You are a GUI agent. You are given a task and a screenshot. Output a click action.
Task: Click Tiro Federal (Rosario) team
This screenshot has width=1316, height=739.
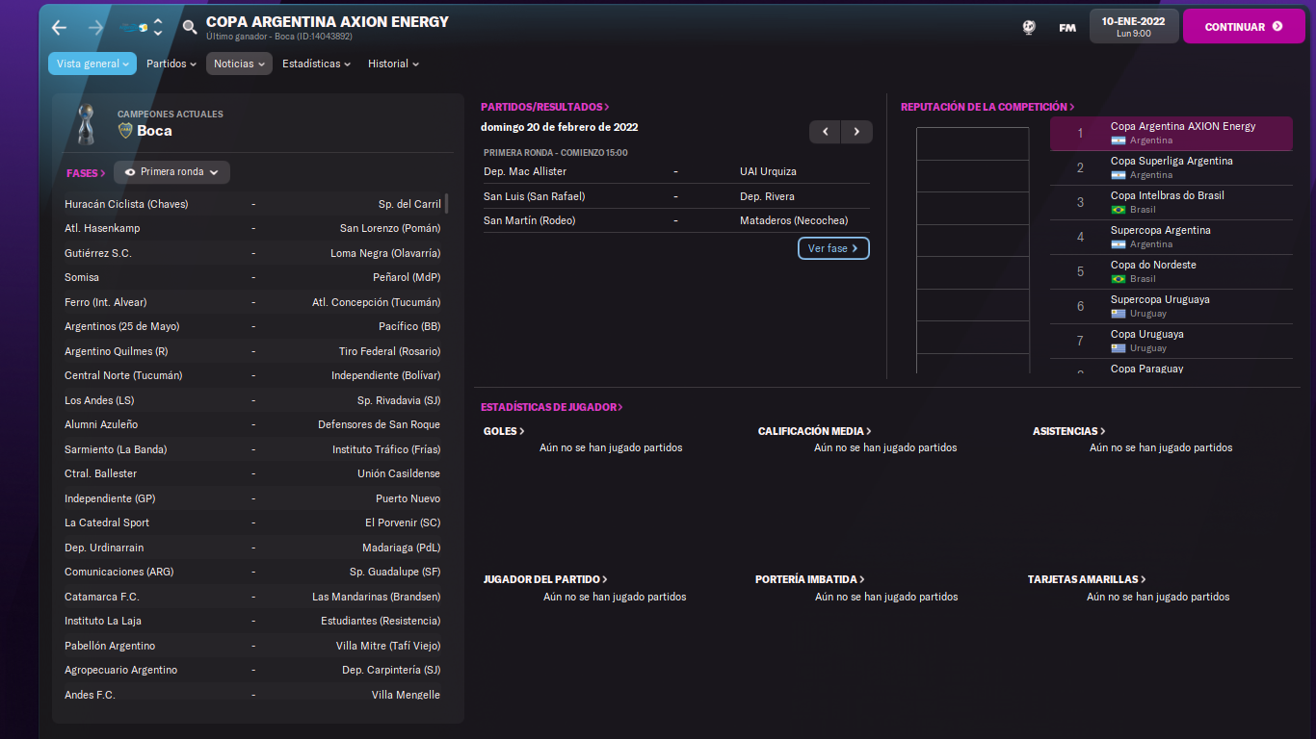tap(389, 351)
